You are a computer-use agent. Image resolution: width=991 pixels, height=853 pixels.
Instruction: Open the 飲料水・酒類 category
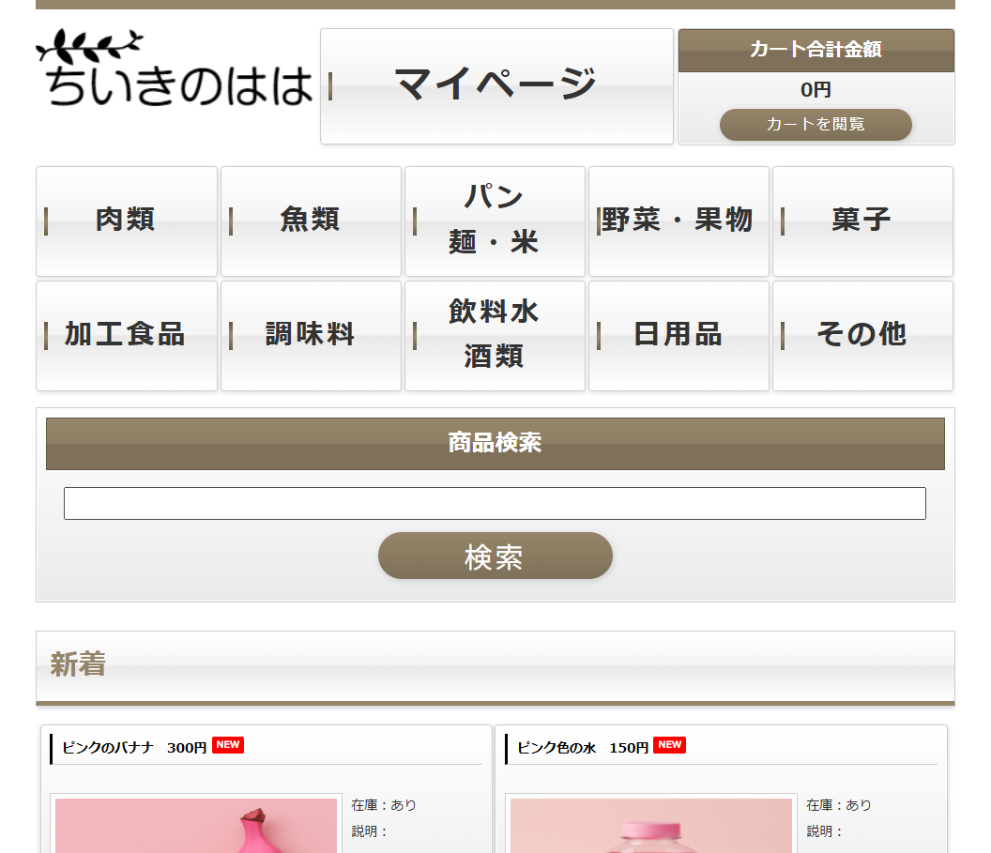pos(495,335)
